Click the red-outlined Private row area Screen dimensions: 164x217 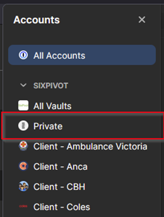pos(83,125)
